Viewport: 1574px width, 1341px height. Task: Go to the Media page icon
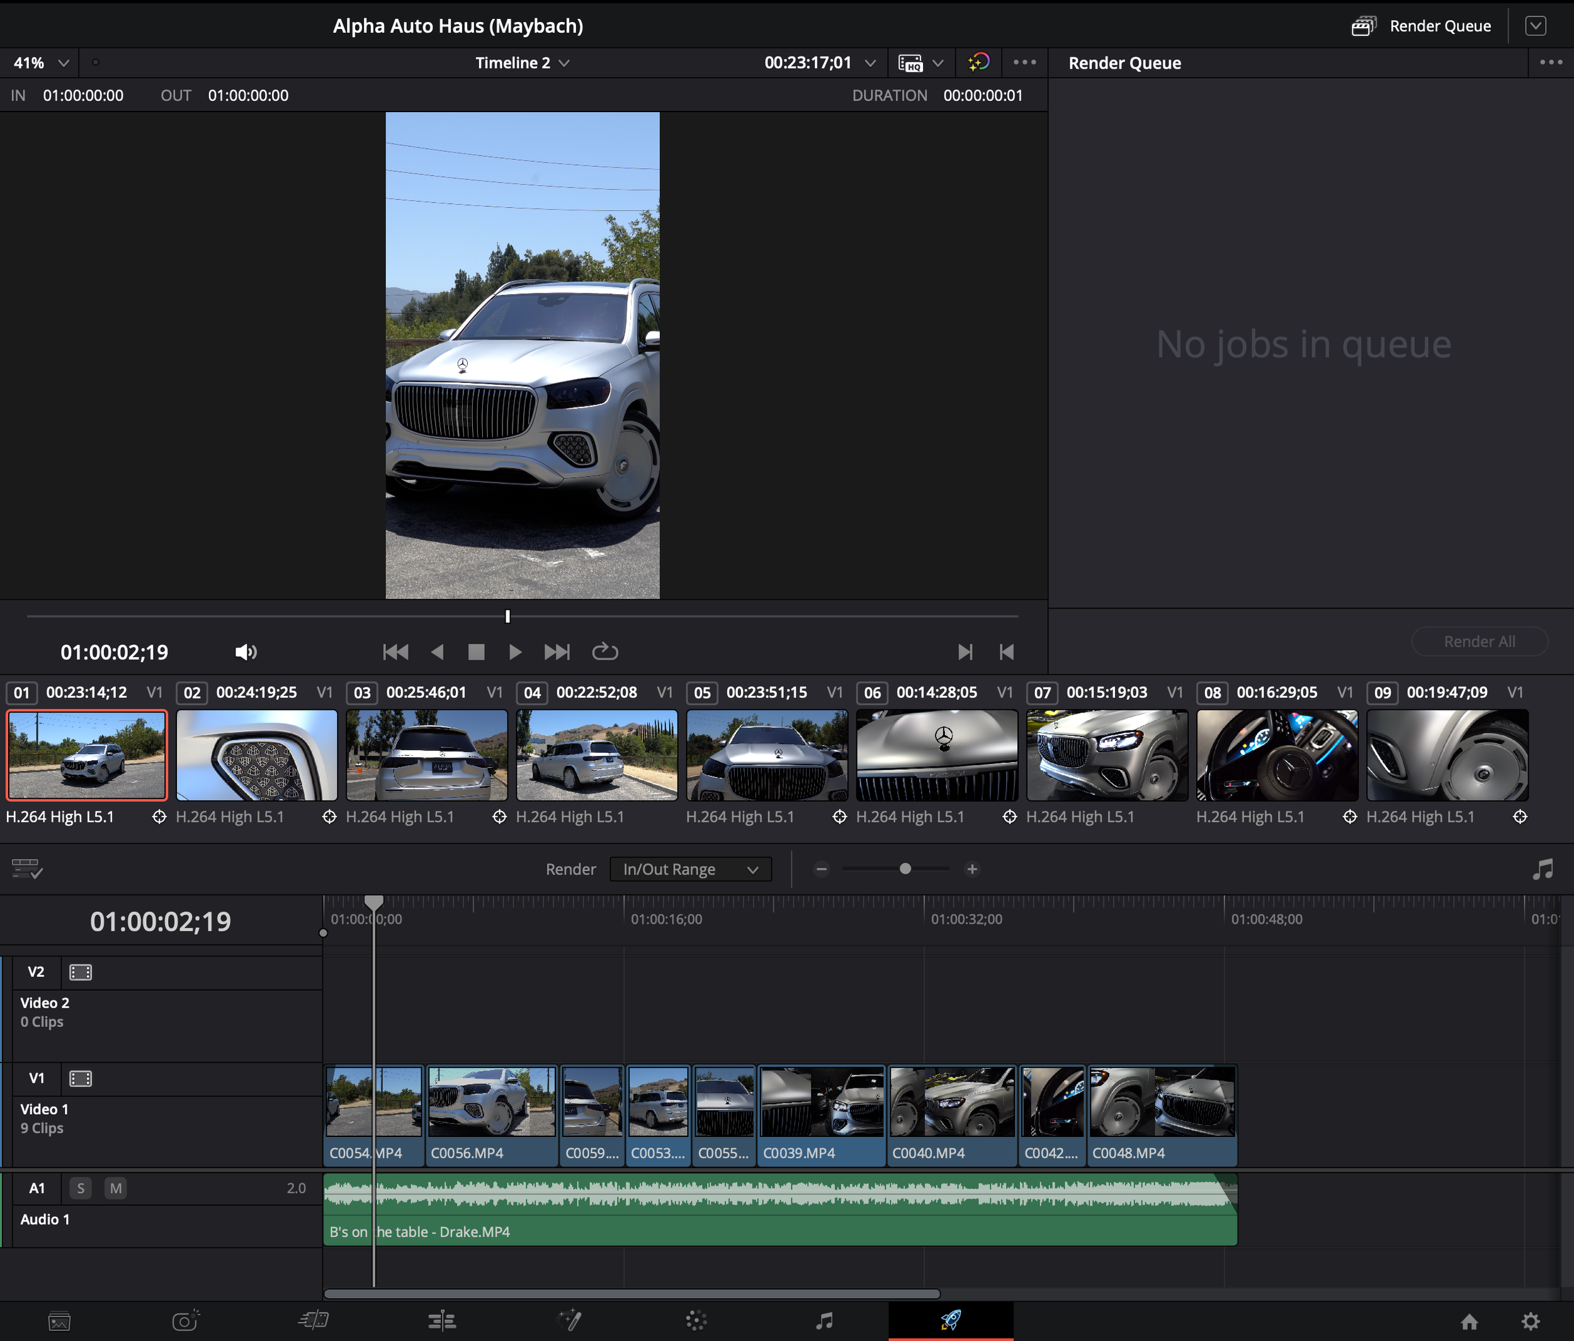[x=59, y=1321]
